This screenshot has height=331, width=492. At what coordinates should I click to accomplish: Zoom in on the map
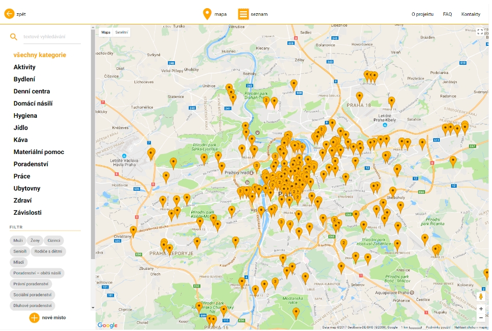[481, 309]
